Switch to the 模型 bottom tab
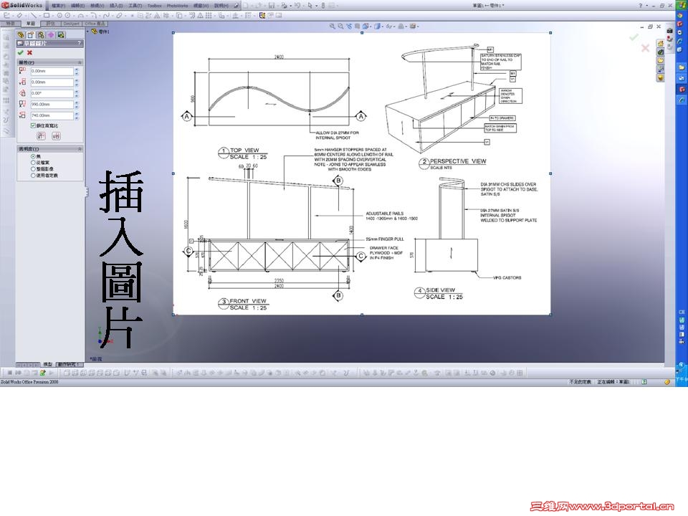 [x=48, y=364]
